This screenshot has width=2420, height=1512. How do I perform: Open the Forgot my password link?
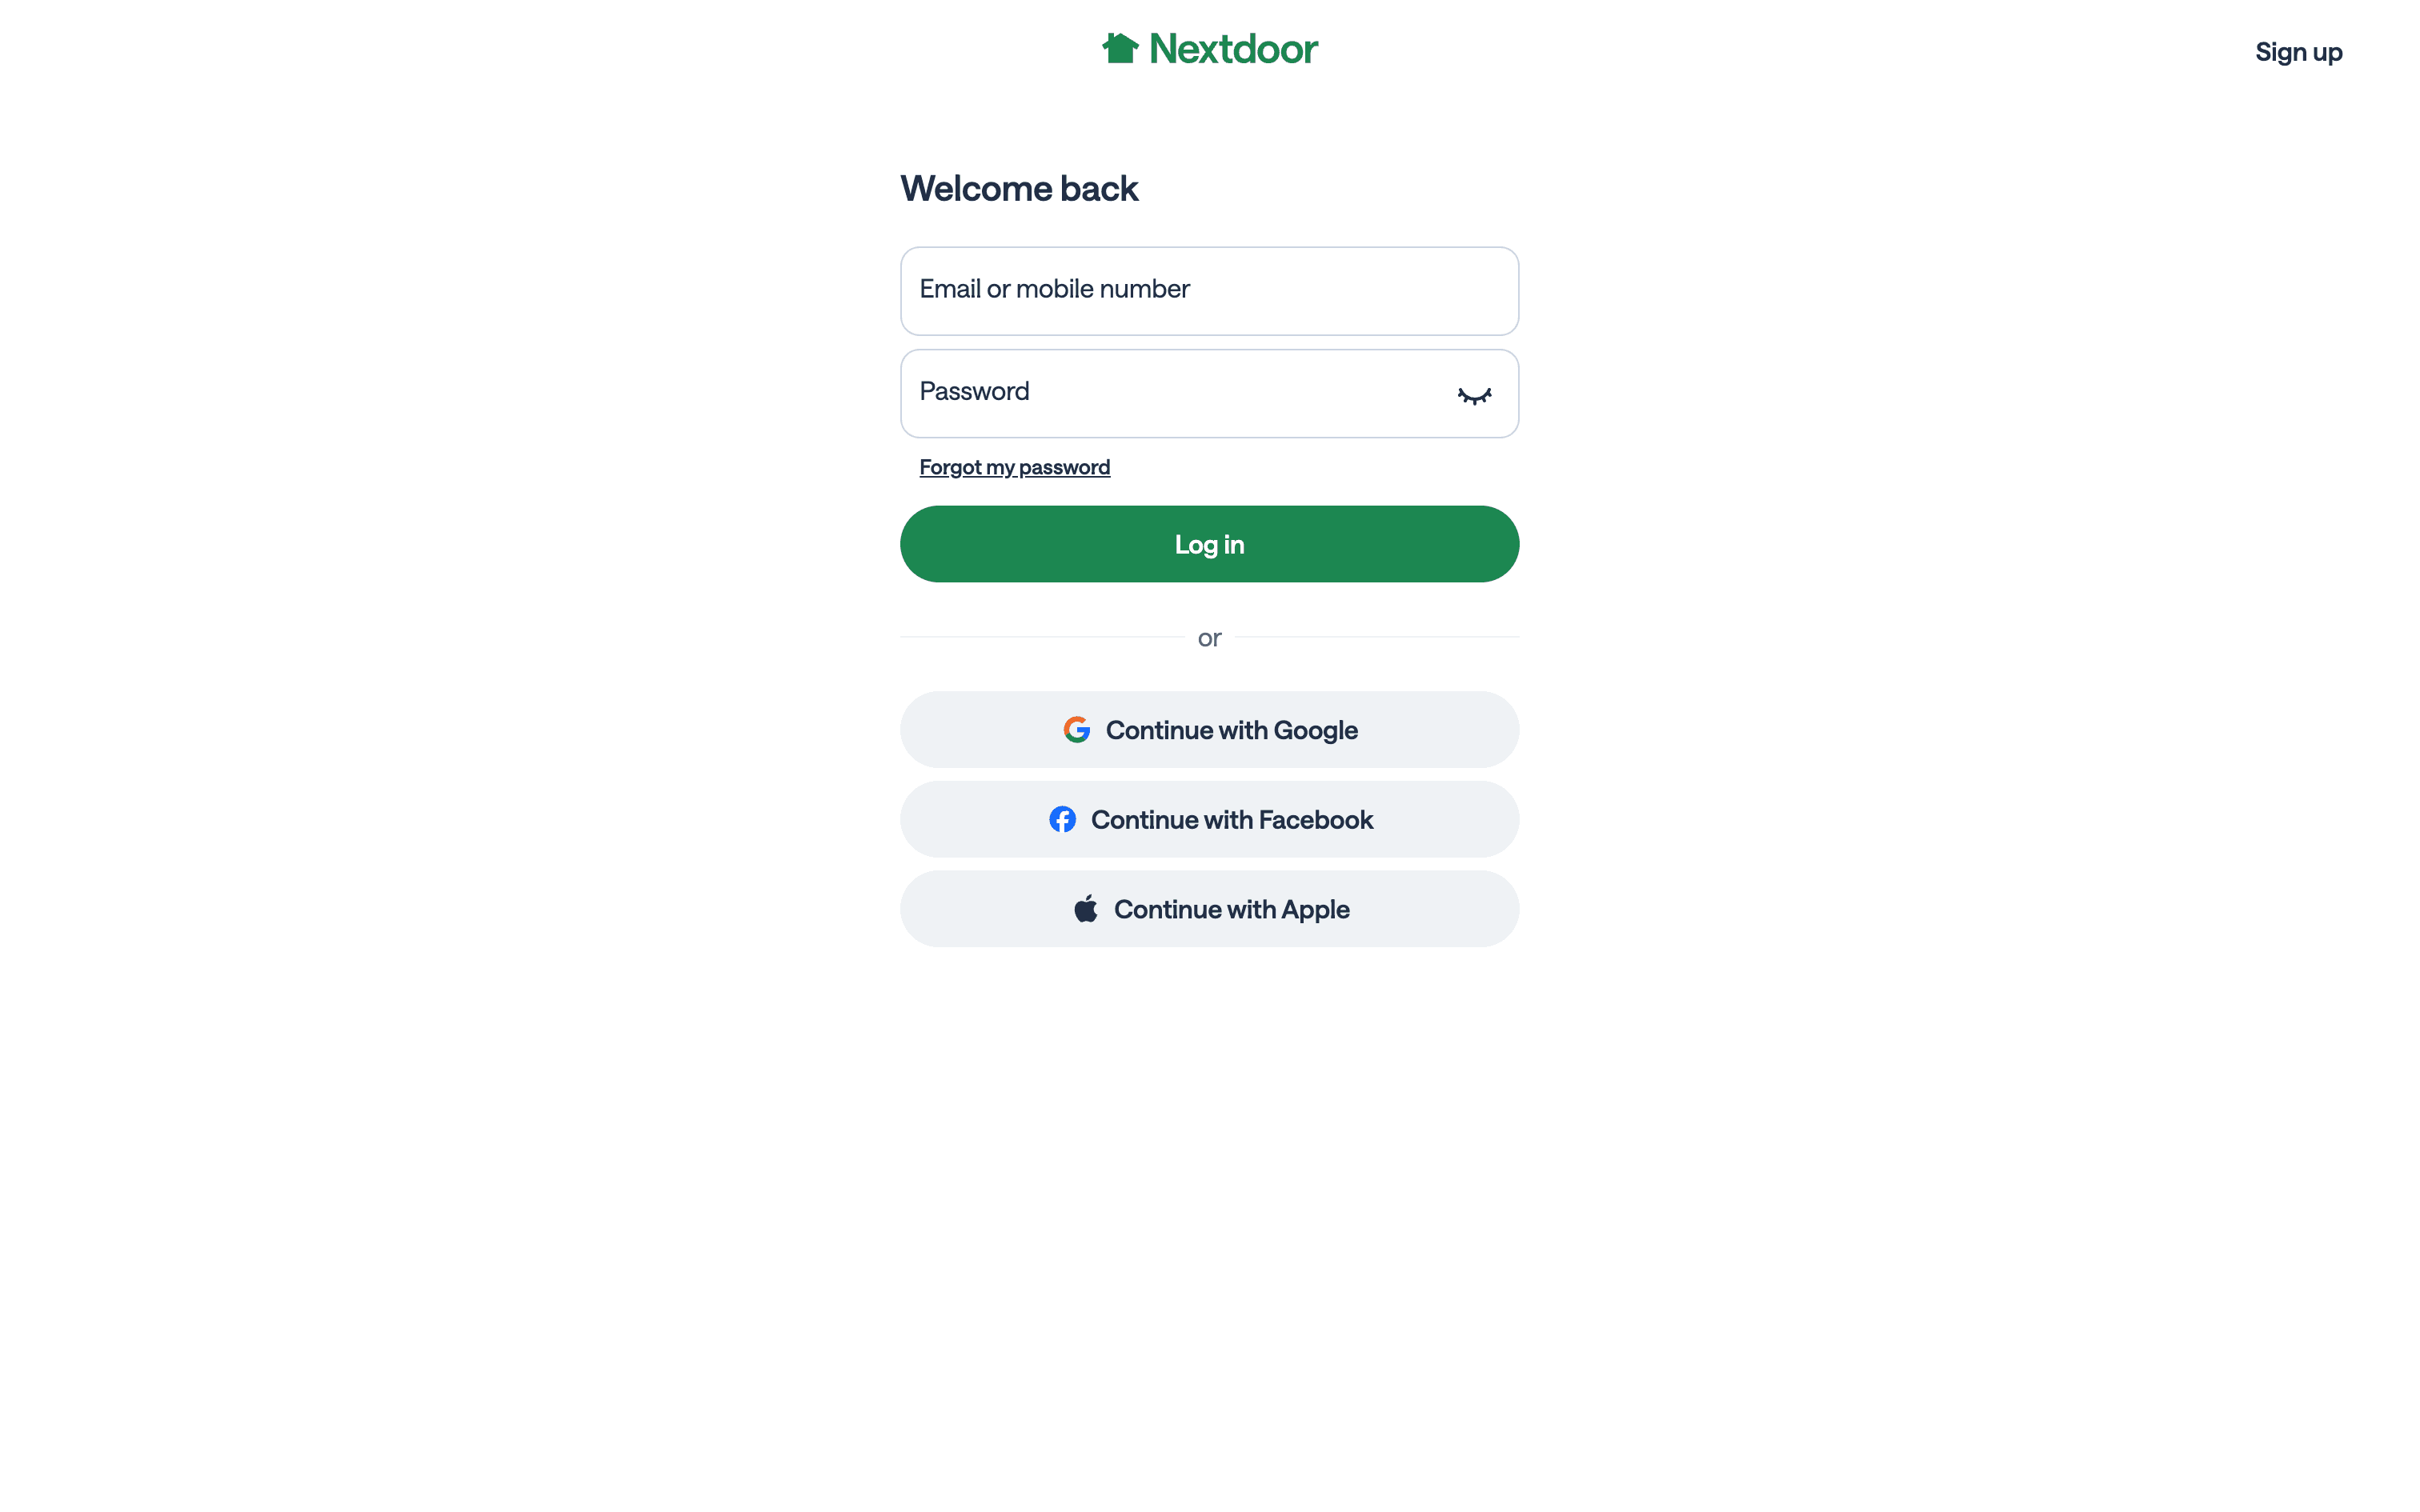(1014, 467)
